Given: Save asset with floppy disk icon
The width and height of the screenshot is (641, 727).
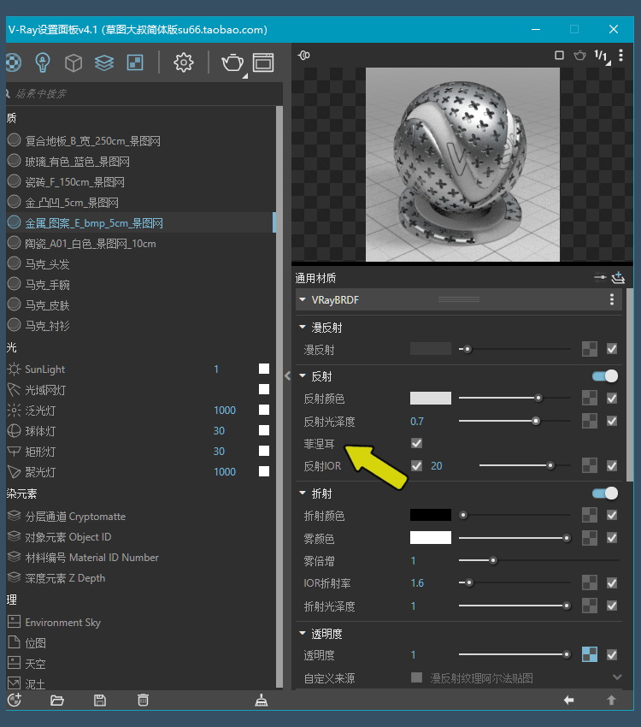Looking at the screenshot, I should click(x=100, y=700).
